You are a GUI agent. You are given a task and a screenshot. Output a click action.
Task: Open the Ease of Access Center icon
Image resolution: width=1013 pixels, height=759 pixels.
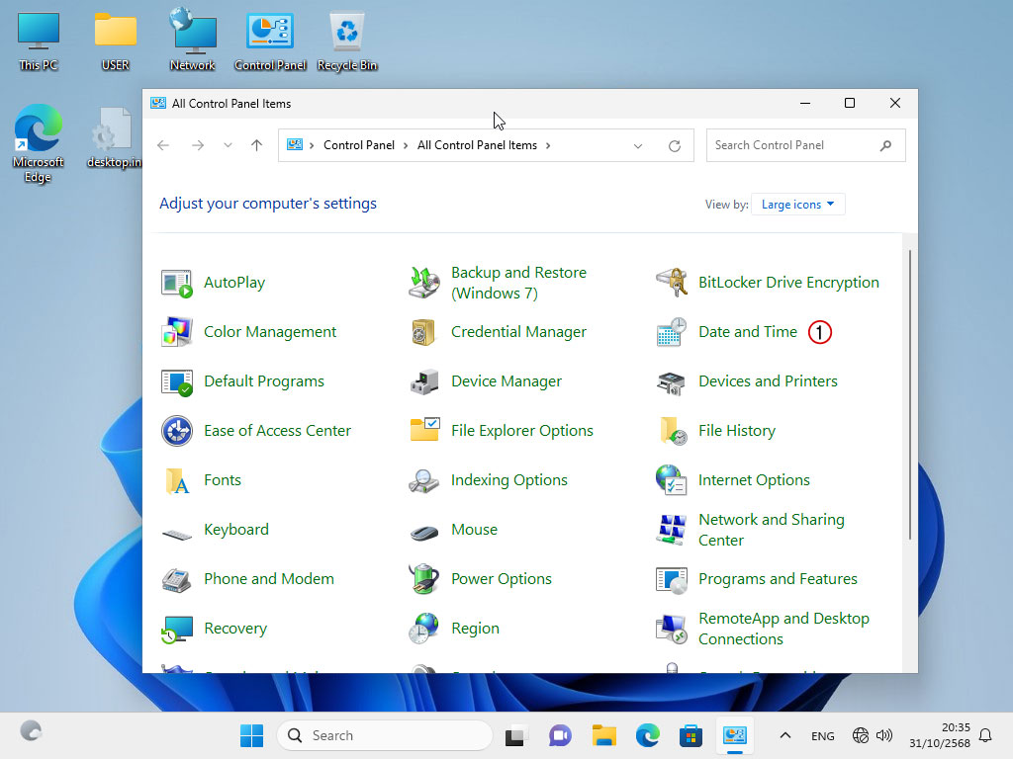coord(176,431)
